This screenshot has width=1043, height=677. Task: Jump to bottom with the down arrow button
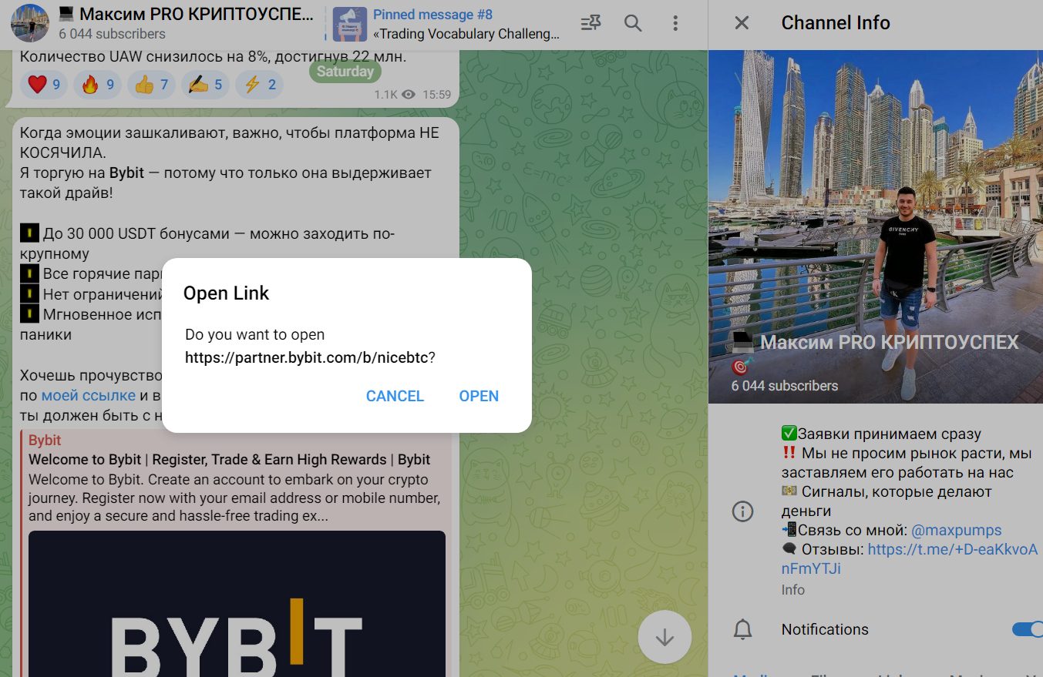[x=664, y=638]
